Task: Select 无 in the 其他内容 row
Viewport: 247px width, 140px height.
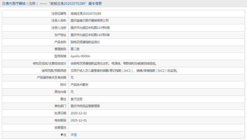Action: pyautogui.click(x=72, y=92)
